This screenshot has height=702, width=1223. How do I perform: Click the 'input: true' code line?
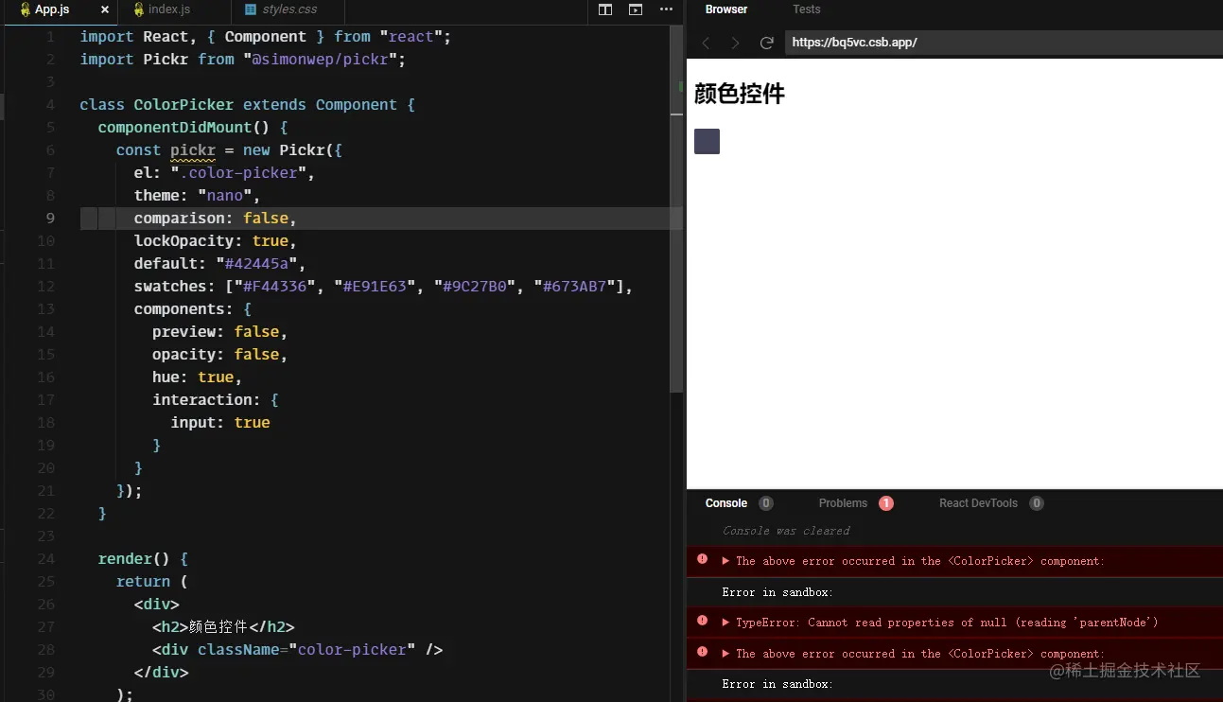(219, 423)
